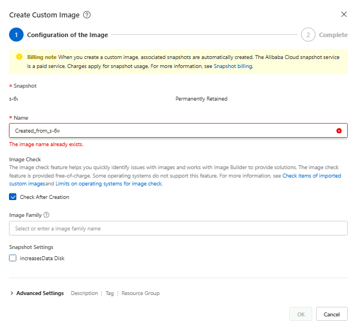Enable the increasesData Disk checkbox
The height and width of the screenshot is (331, 355).
13,258
